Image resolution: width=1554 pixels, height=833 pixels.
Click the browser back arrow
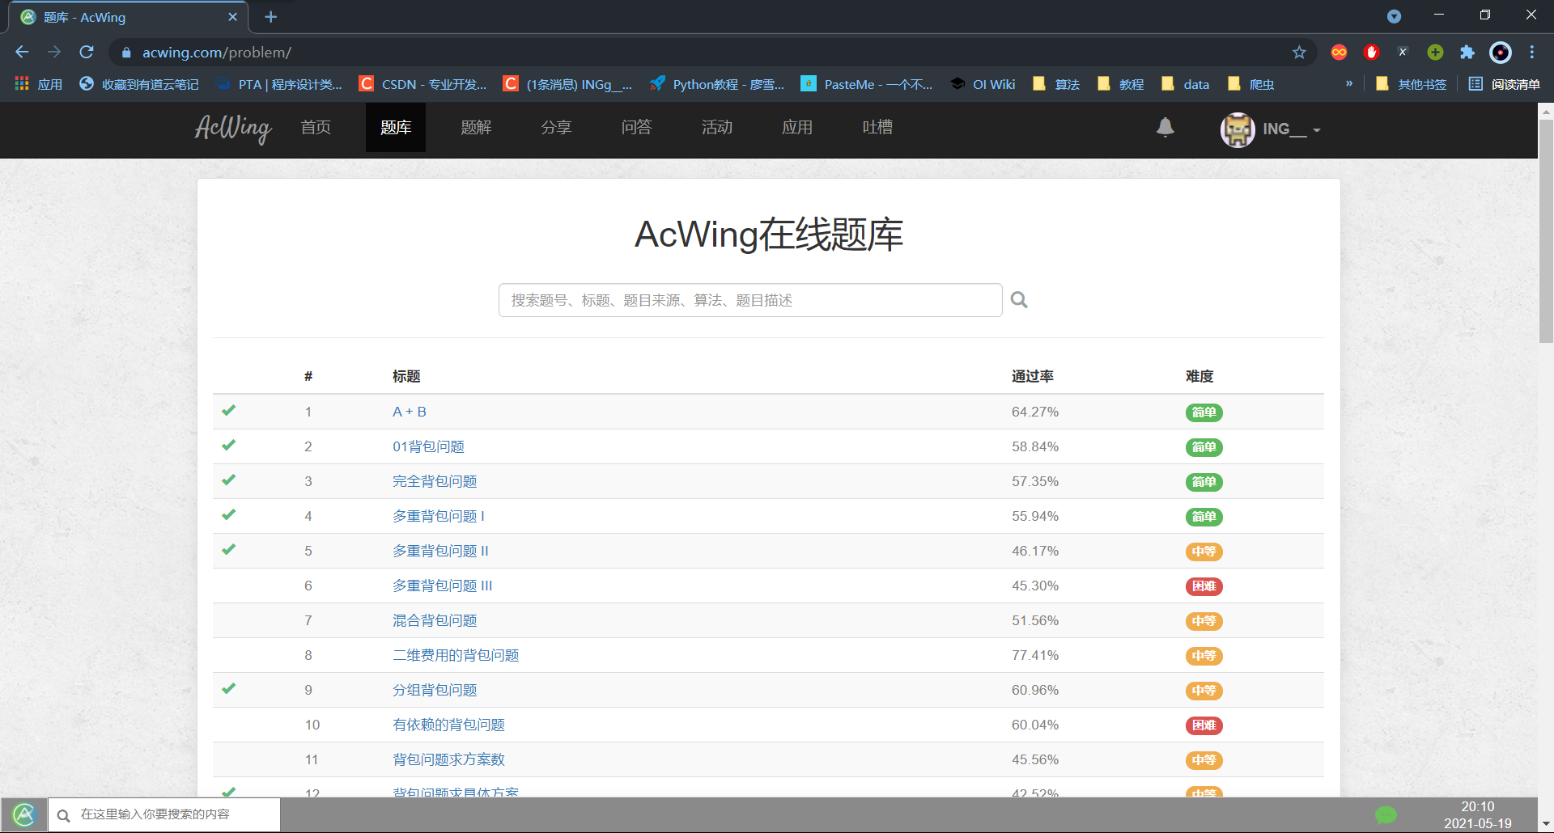22,52
